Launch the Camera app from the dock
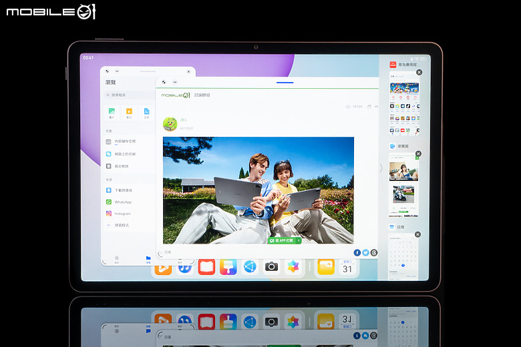Viewport: 521px width, 347px height. click(271, 267)
